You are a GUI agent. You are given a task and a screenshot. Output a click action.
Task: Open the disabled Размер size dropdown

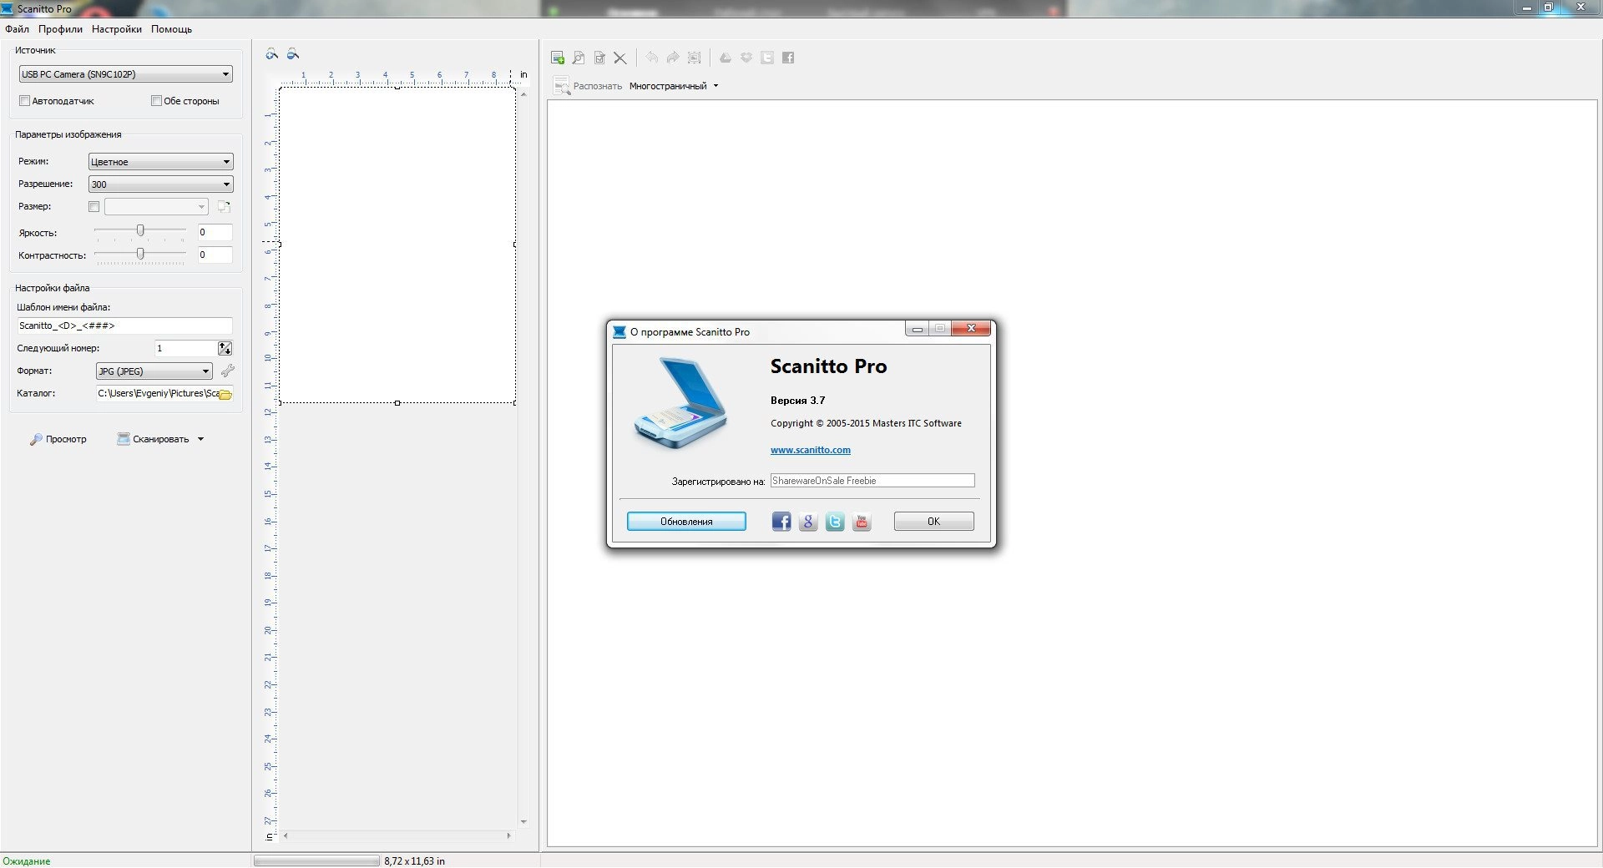tap(156, 206)
